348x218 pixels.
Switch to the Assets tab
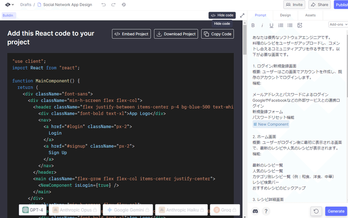click(x=310, y=15)
